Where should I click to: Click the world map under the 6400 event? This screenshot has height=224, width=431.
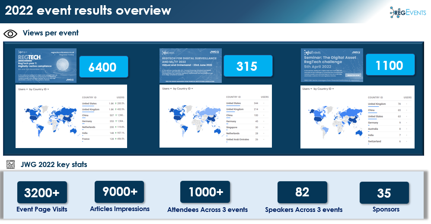coord(51,121)
